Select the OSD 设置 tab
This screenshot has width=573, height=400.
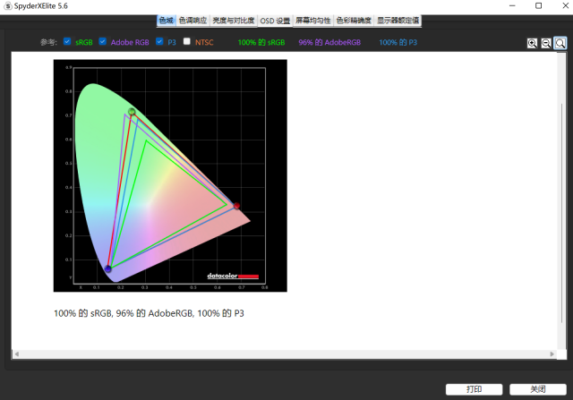pyautogui.click(x=275, y=21)
